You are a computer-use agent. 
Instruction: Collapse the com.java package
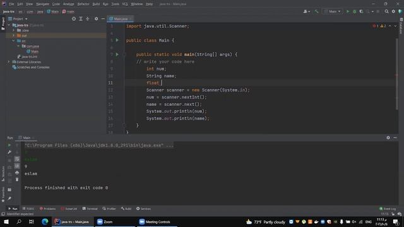tap(18, 46)
